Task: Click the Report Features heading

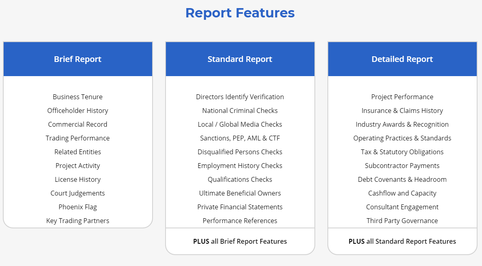Action: click(x=240, y=13)
